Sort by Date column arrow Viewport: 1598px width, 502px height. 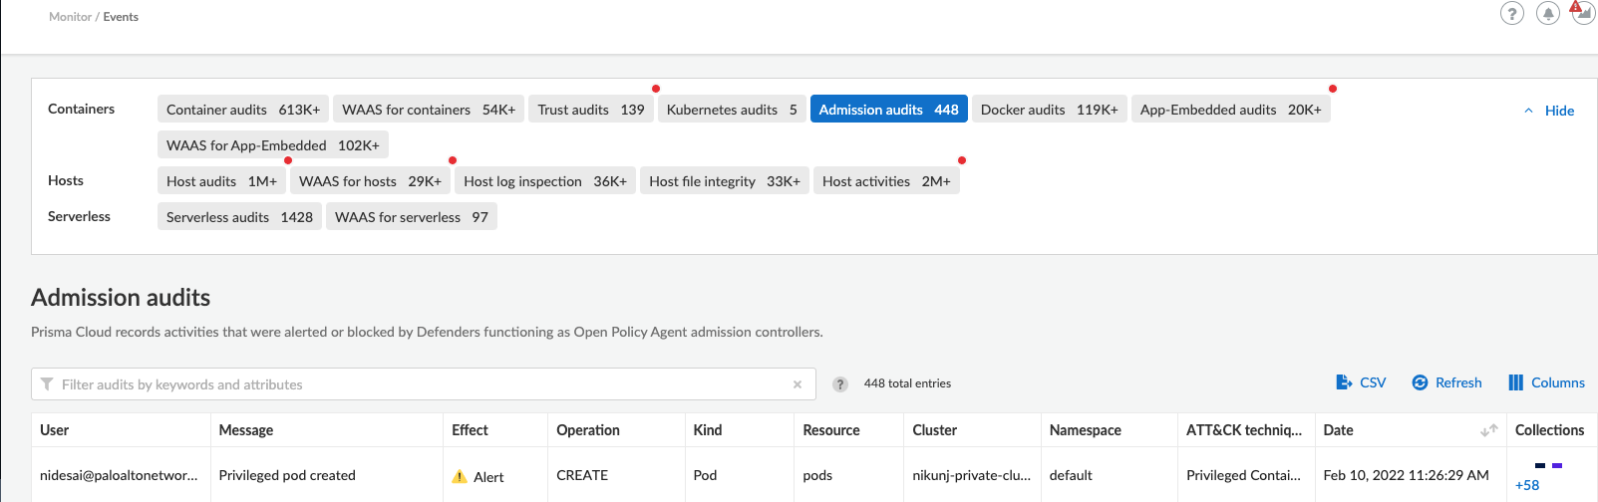point(1488,430)
